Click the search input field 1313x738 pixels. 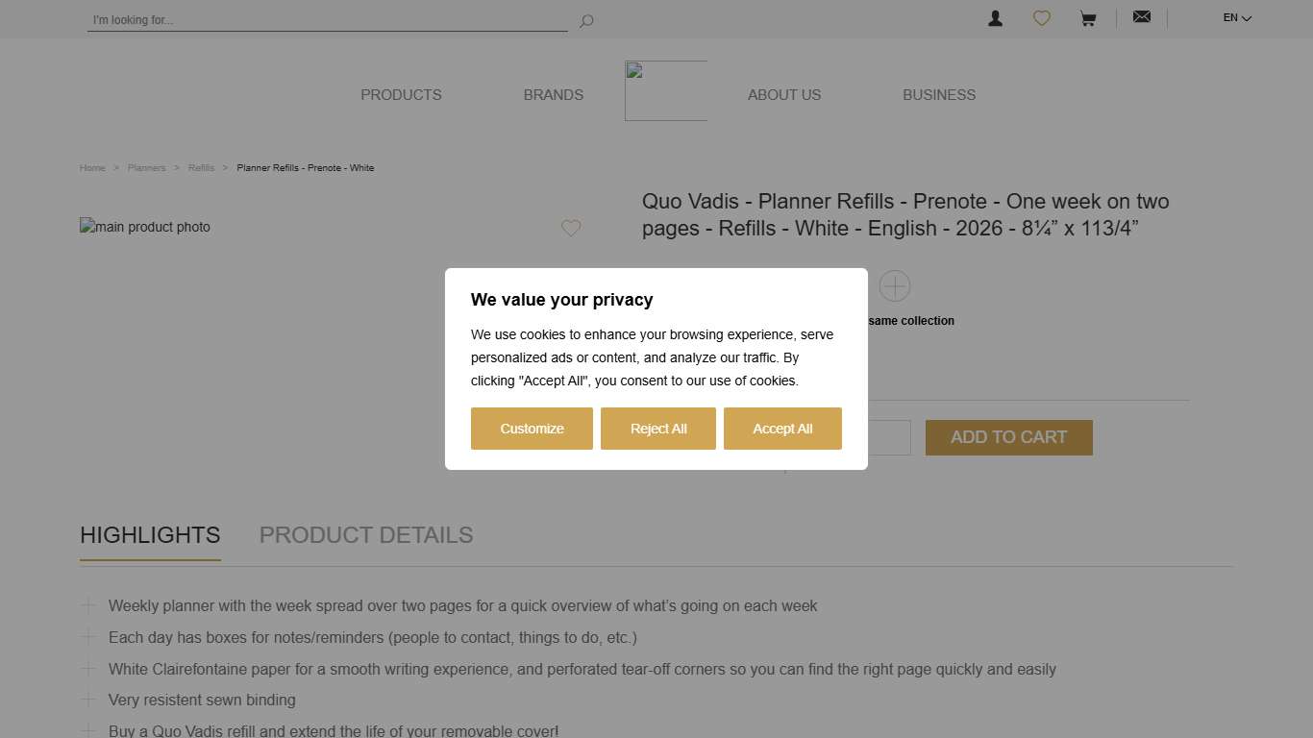coord(327,19)
